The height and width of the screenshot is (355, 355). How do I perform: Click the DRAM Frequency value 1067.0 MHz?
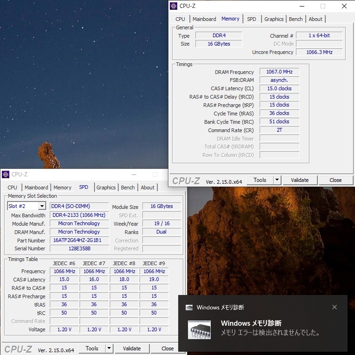coord(279,72)
